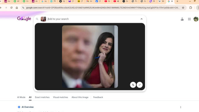199x112 pixels.
Task: Click the address bar URL
Action: 103,8
